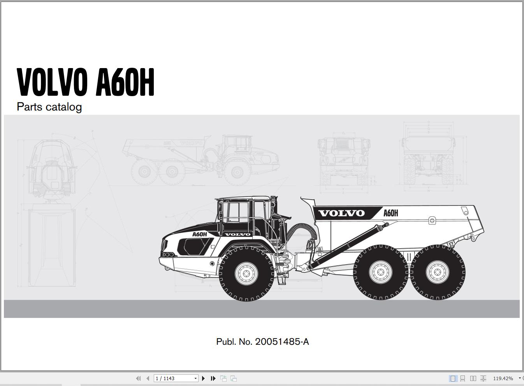Screen dimensions: 524x386
Task: Enable the two-page scrolling layout icon
Action: point(483,378)
